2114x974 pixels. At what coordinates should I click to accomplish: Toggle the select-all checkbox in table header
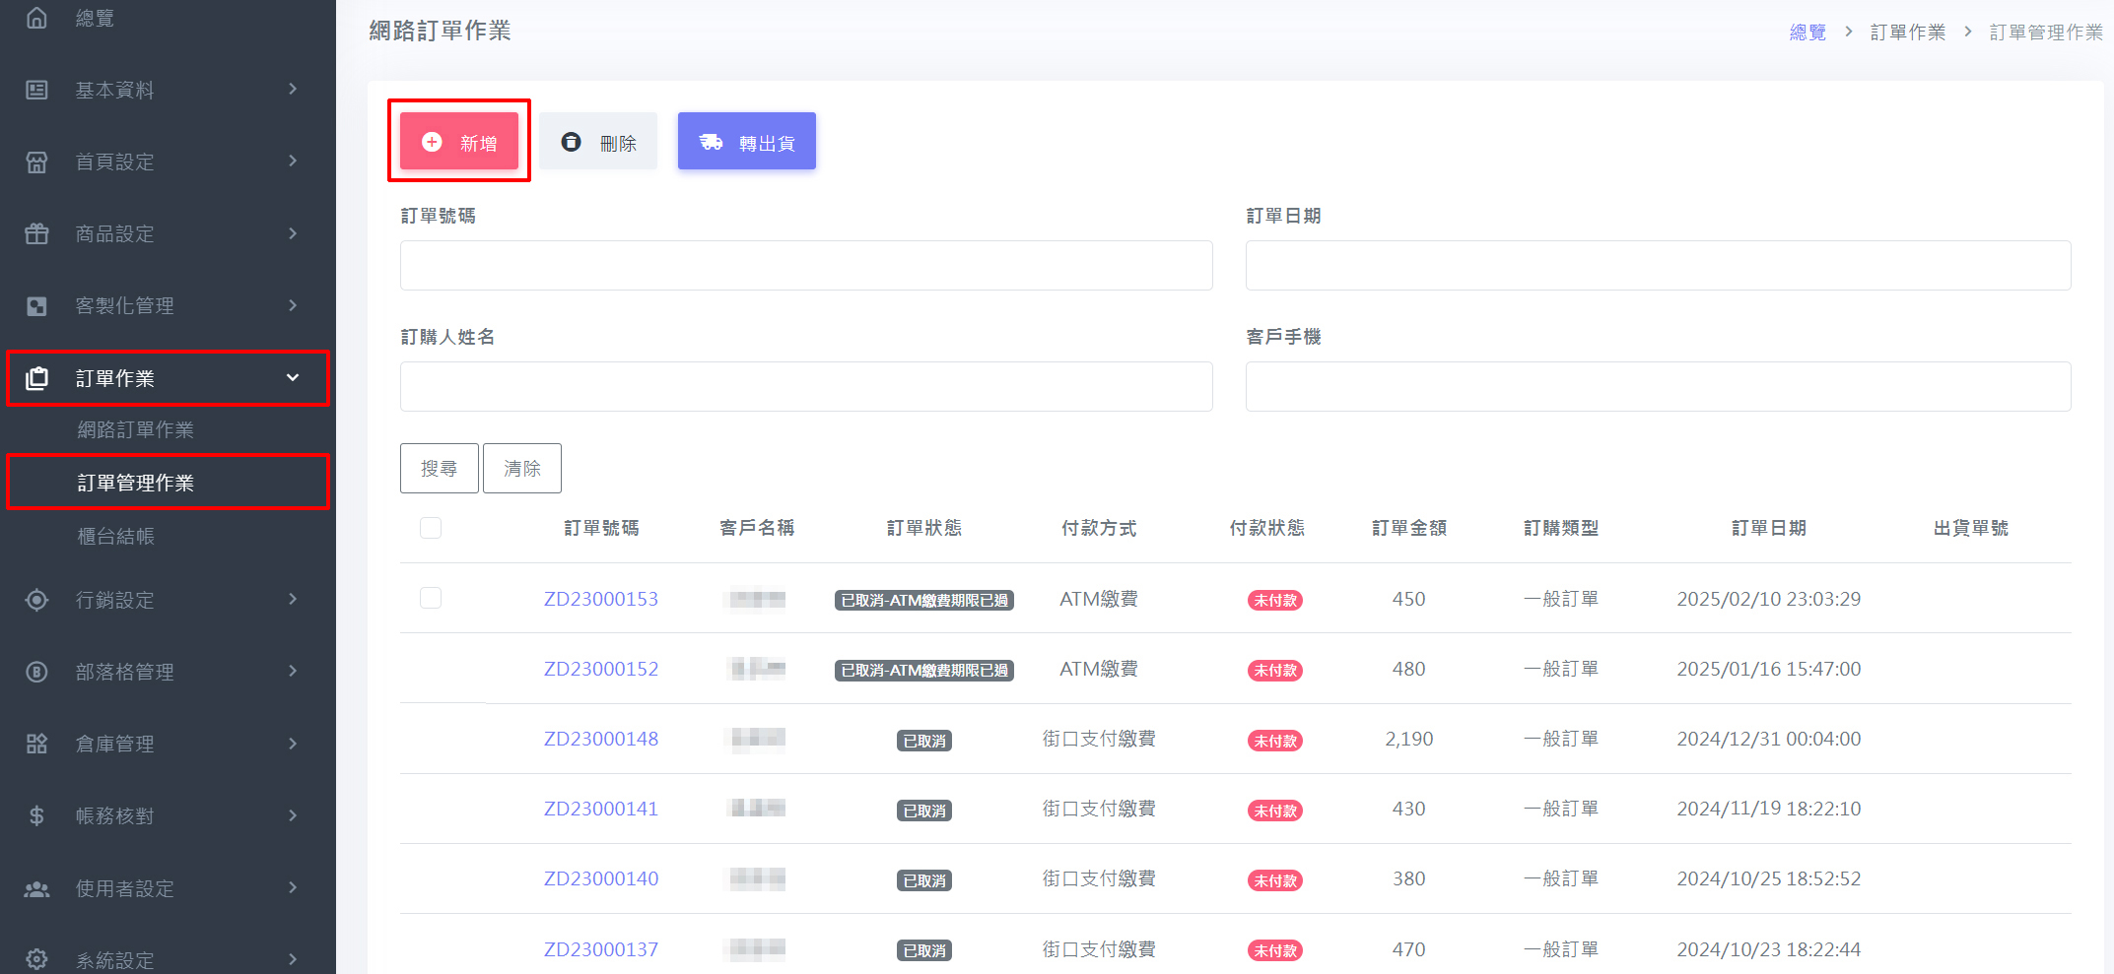(431, 528)
